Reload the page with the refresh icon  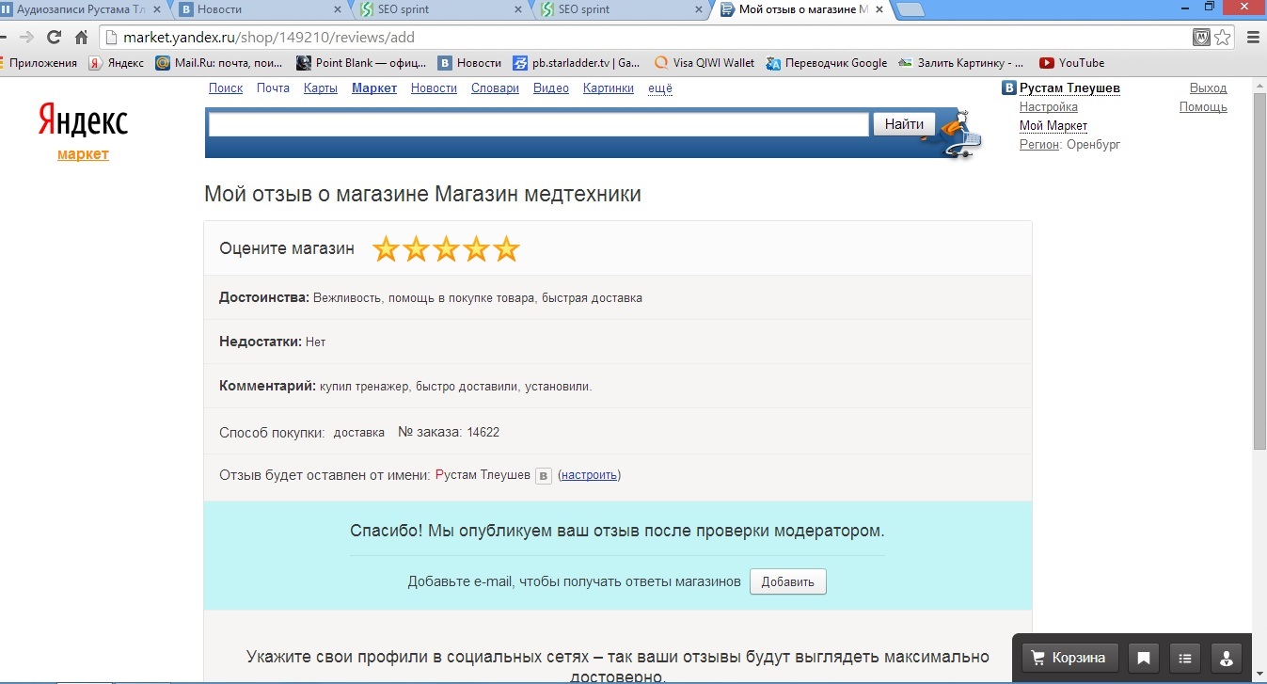(54, 38)
